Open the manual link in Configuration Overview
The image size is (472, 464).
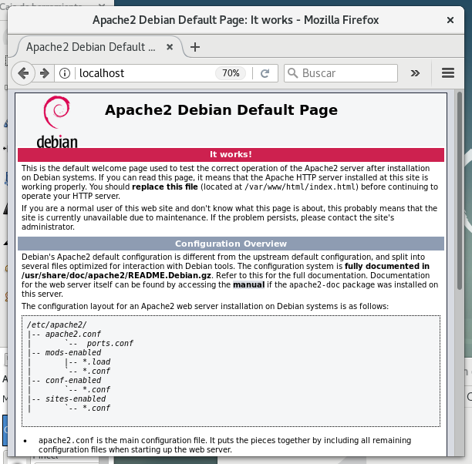click(248, 284)
